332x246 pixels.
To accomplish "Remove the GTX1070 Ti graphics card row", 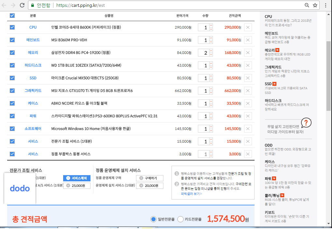I will coord(248,91).
